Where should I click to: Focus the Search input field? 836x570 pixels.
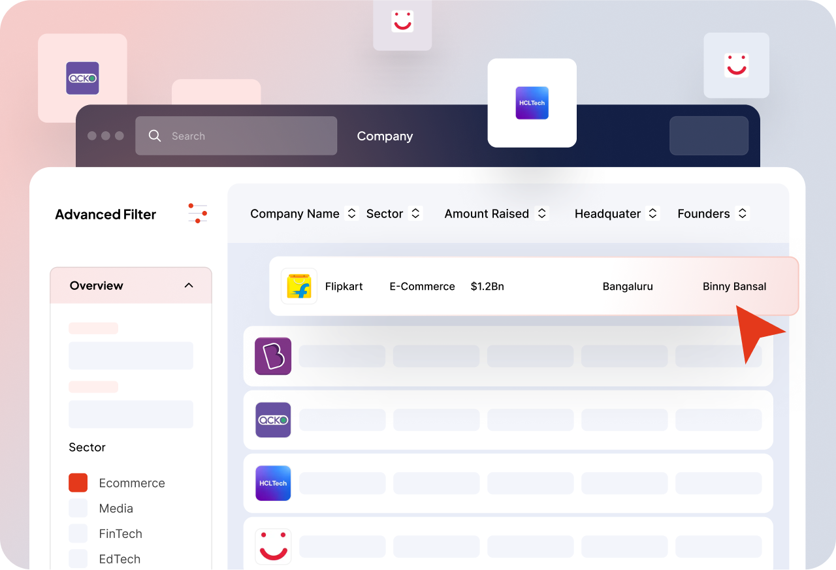point(236,136)
